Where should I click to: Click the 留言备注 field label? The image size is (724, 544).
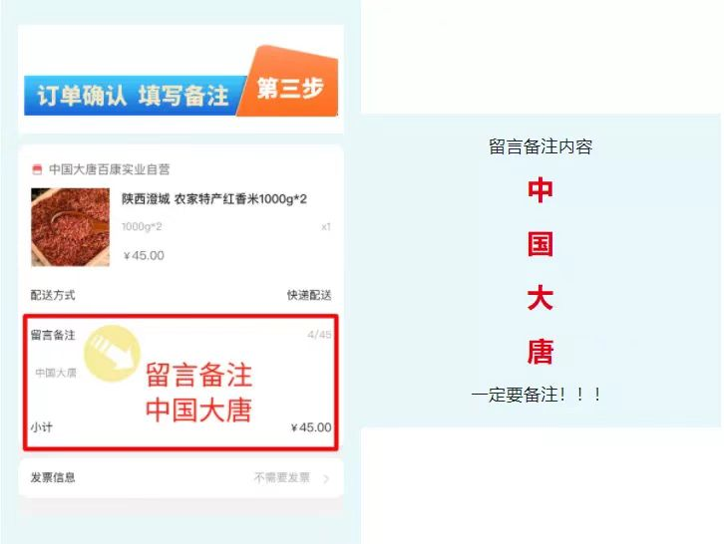point(53,335)
